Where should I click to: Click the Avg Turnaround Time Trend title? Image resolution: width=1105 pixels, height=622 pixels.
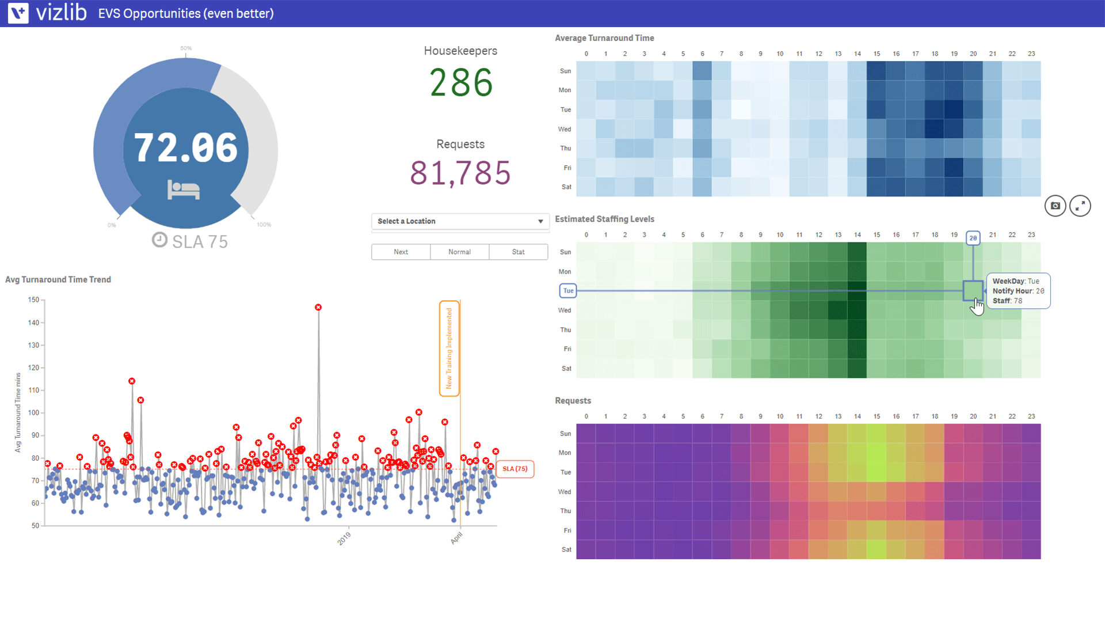58,279
